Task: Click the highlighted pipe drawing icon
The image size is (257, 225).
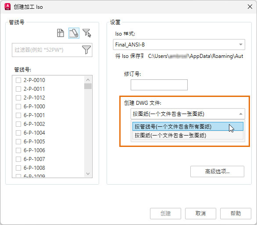Action: pyautogui.click(x=74, y=33)
